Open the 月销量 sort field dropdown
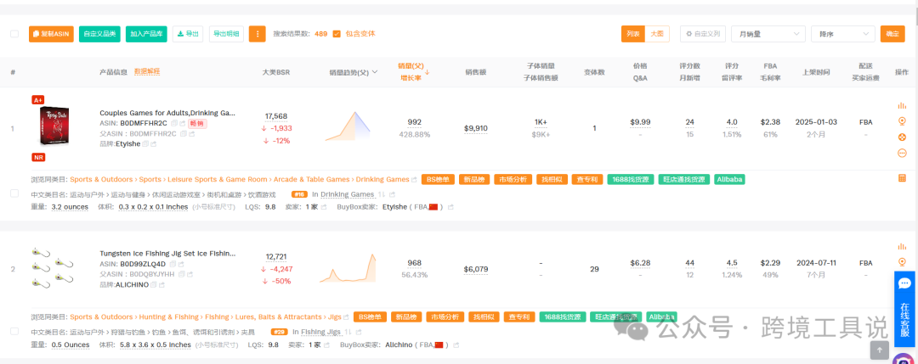This screenshot has height=364, width=918. (768, 34)
